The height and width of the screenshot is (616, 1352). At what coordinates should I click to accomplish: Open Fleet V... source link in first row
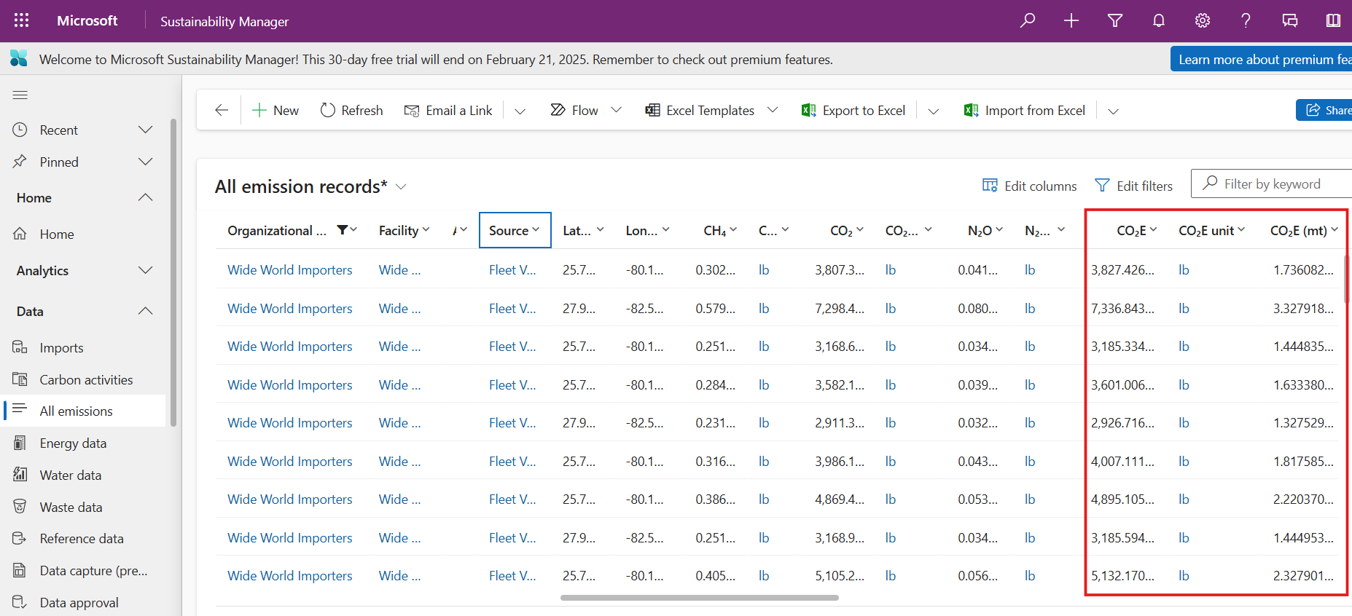[512, 269]
